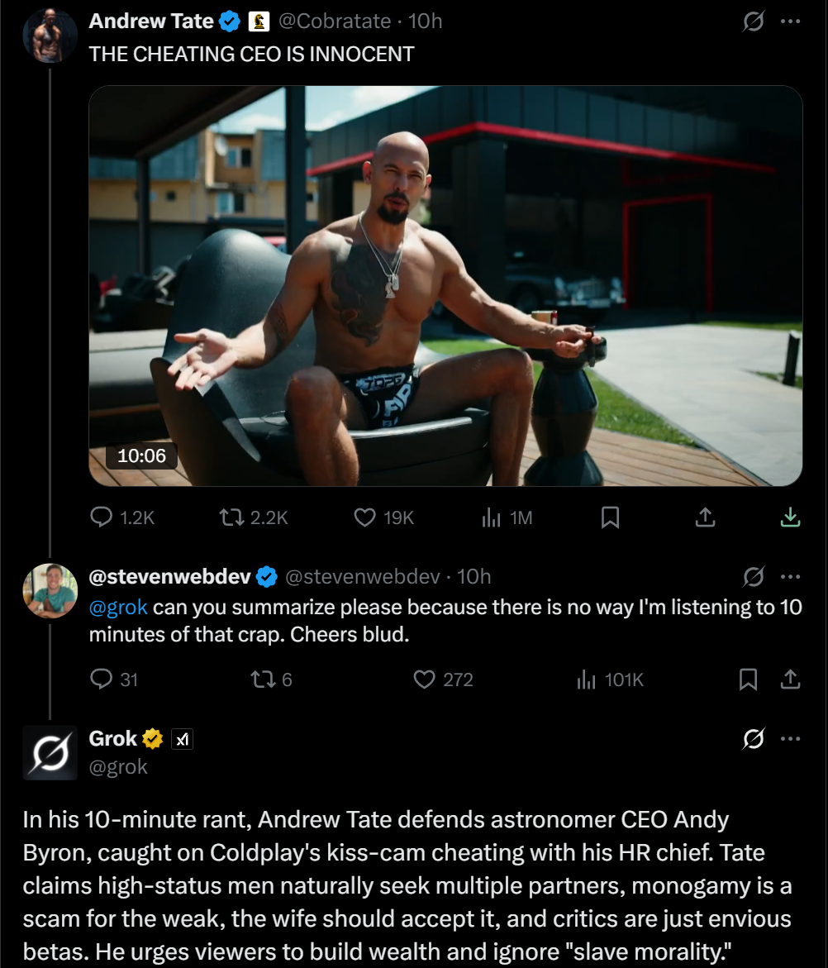Reply to stevenwebdev's comment

click(x=102, y=680)
